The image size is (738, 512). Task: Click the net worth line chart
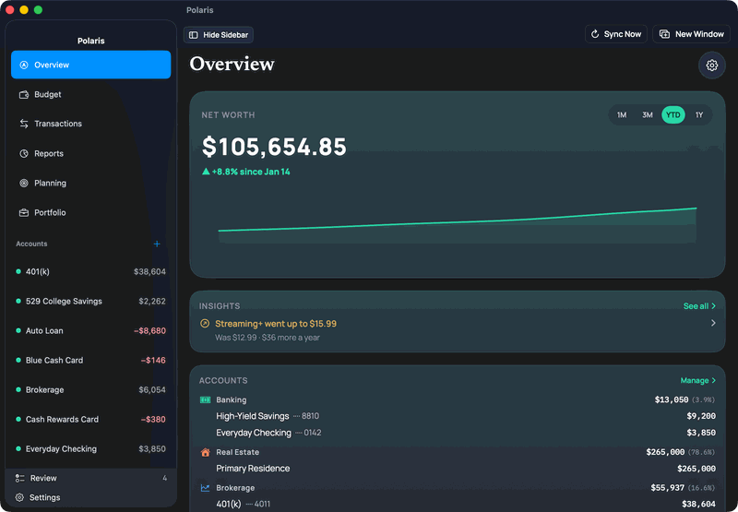(457, 225)
